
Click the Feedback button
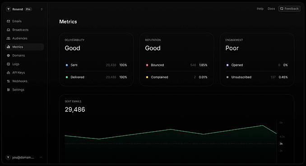(x=289, y=9)
